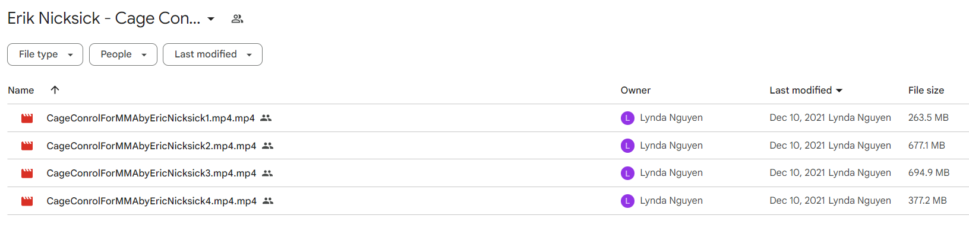Click the shared-folder people icon beside the title
The height and width of the screenshot is (228, 969).
click(x=237, y=19)
